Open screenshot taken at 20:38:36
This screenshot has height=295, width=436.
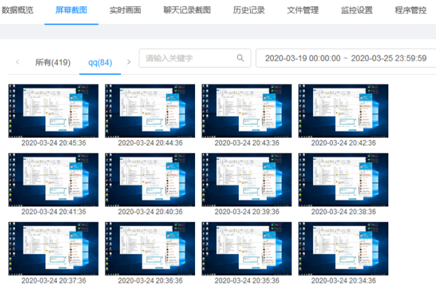point(343,180)
